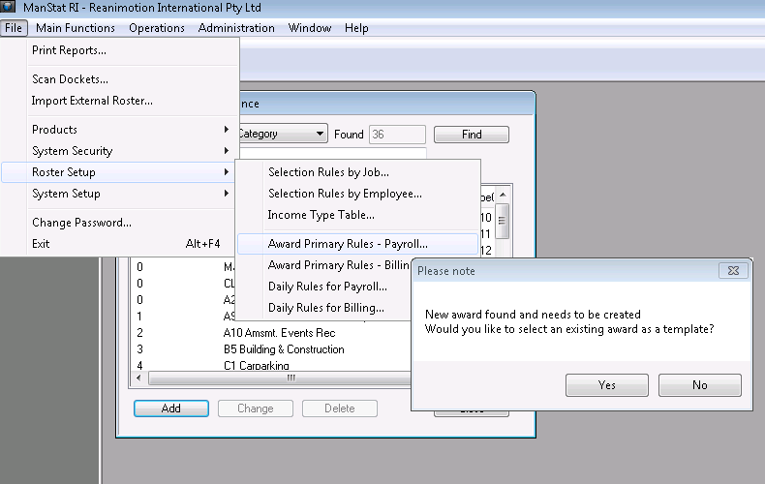This screenshot has height=484, width=765.
Task: Open the Category dropdown list
Action: [320, 135]
